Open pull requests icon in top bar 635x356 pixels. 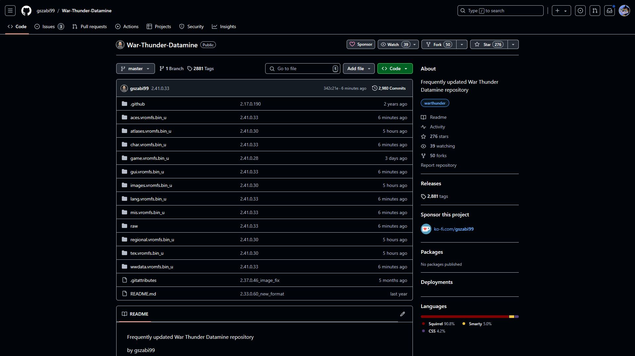pos(595,11)
